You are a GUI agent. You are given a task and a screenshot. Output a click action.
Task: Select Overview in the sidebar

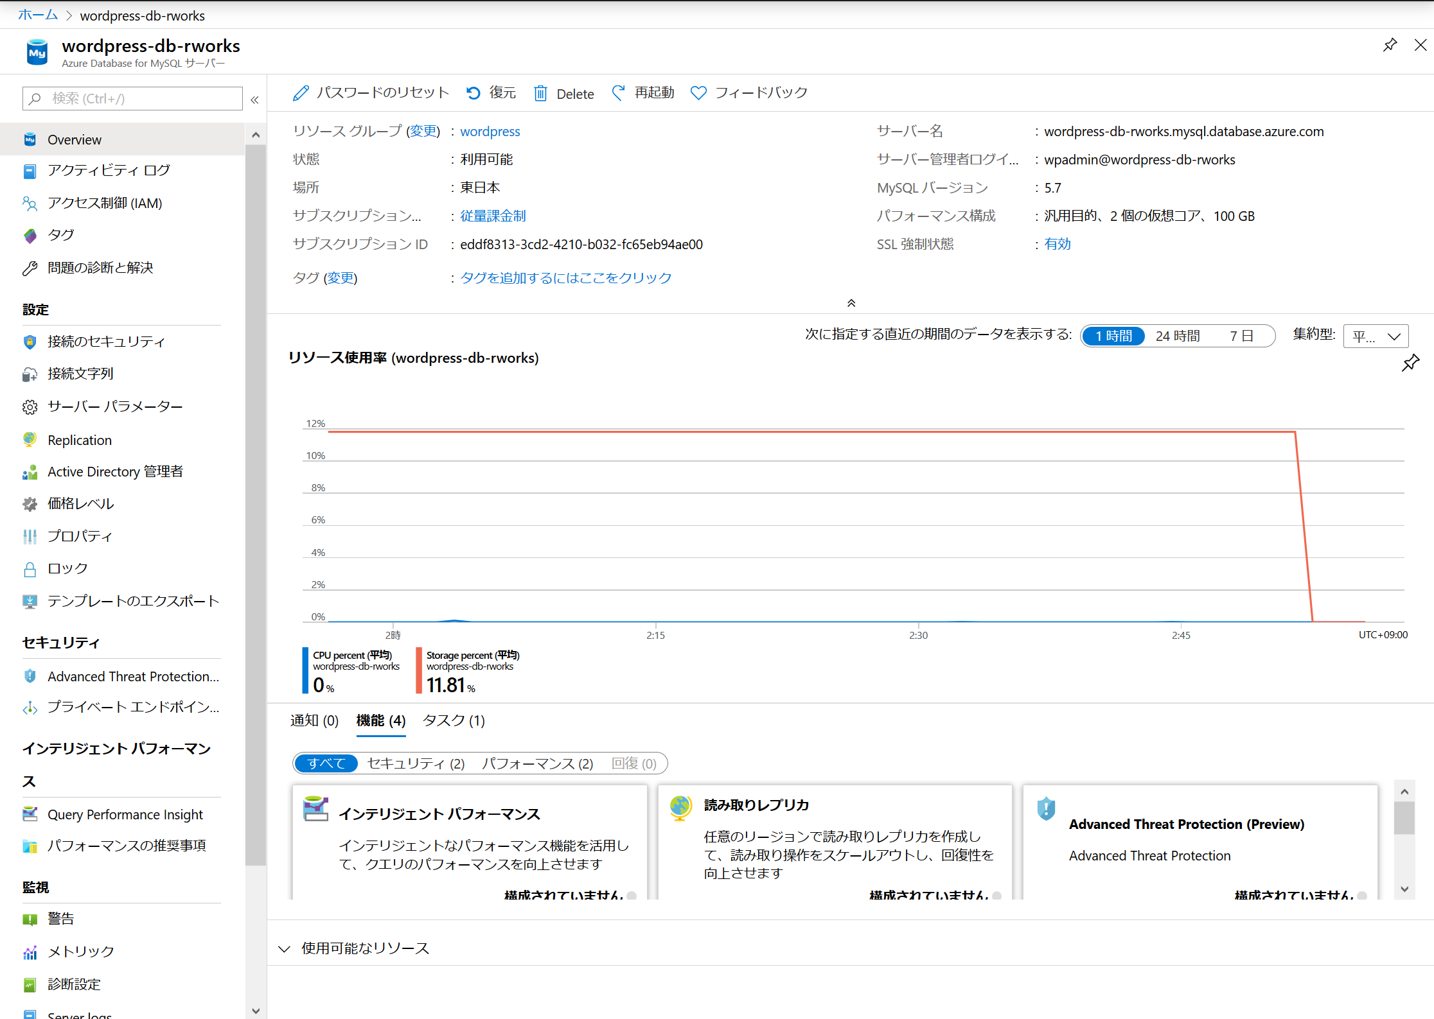122,139
